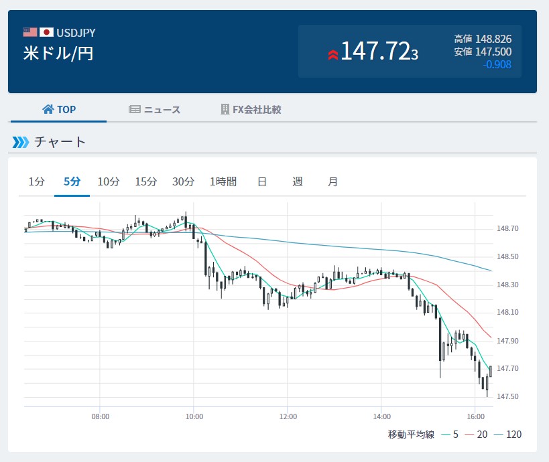The image size is (549, 462).
Task: Show the weekly 週 chart
Action: point(297,181)
